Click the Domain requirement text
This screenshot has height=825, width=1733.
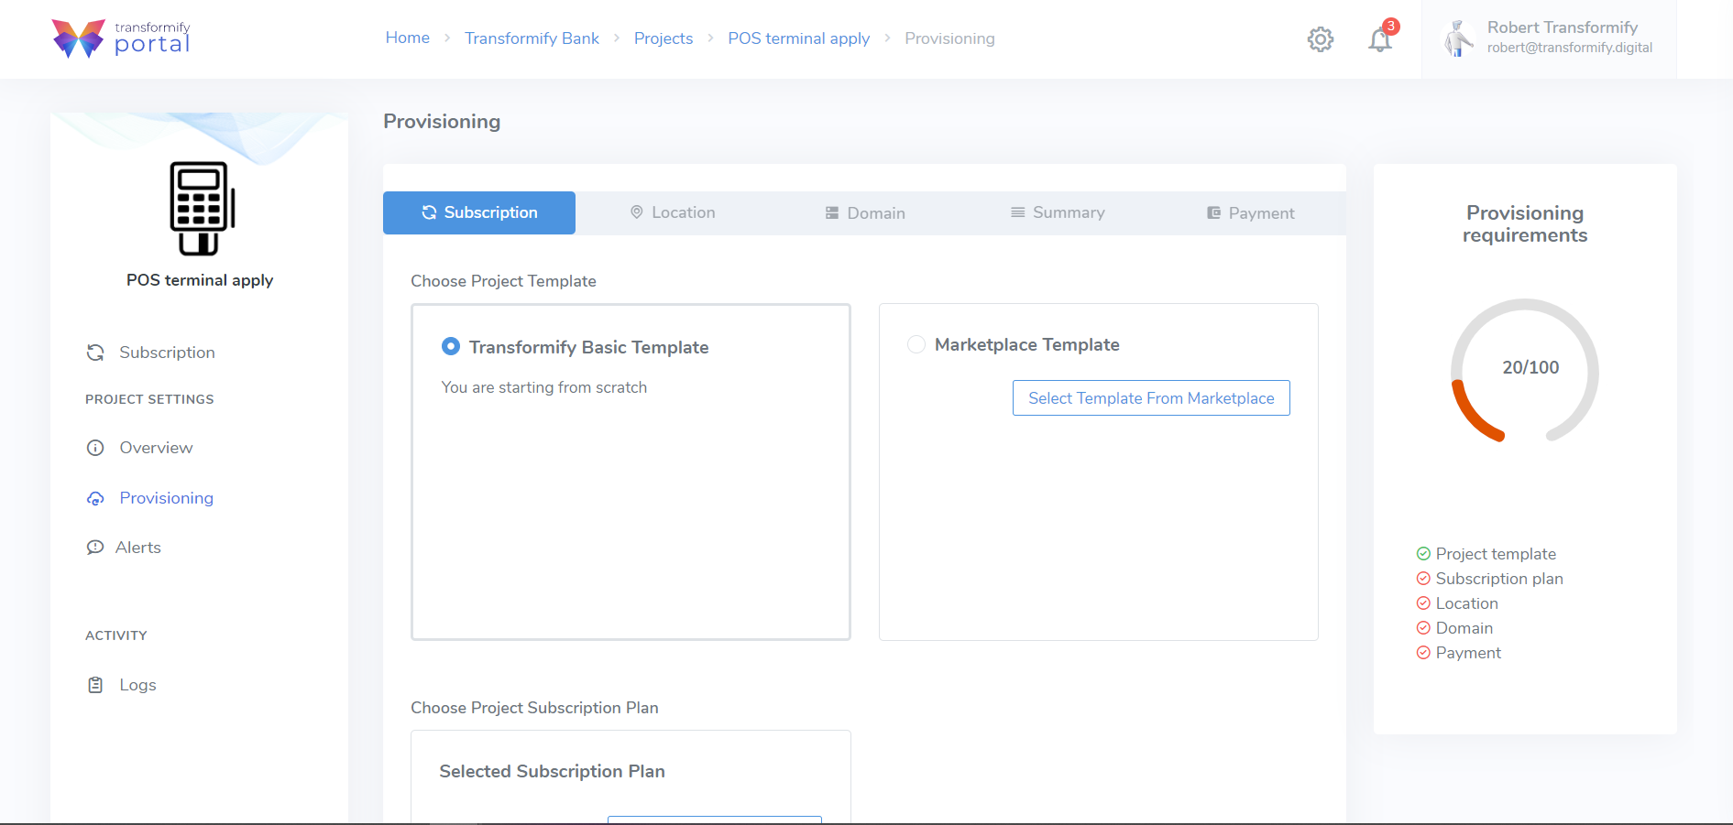click(1464, 628)
